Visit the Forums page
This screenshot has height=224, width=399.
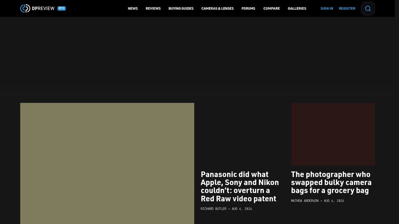pyautogui.click(x=248, y=8)
